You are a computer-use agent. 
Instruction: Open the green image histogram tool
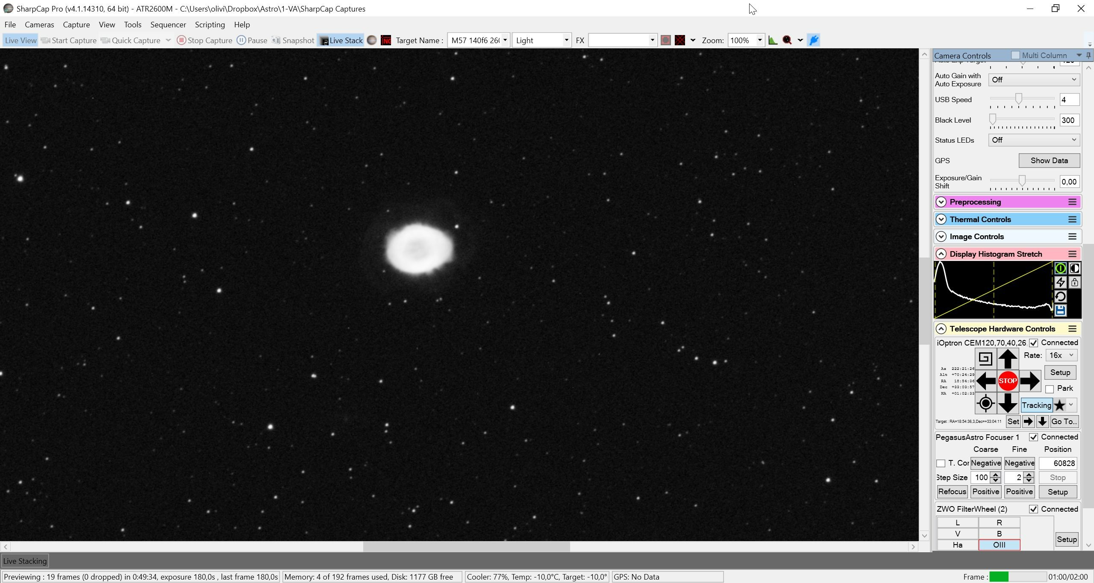click(x=773, y=40)
